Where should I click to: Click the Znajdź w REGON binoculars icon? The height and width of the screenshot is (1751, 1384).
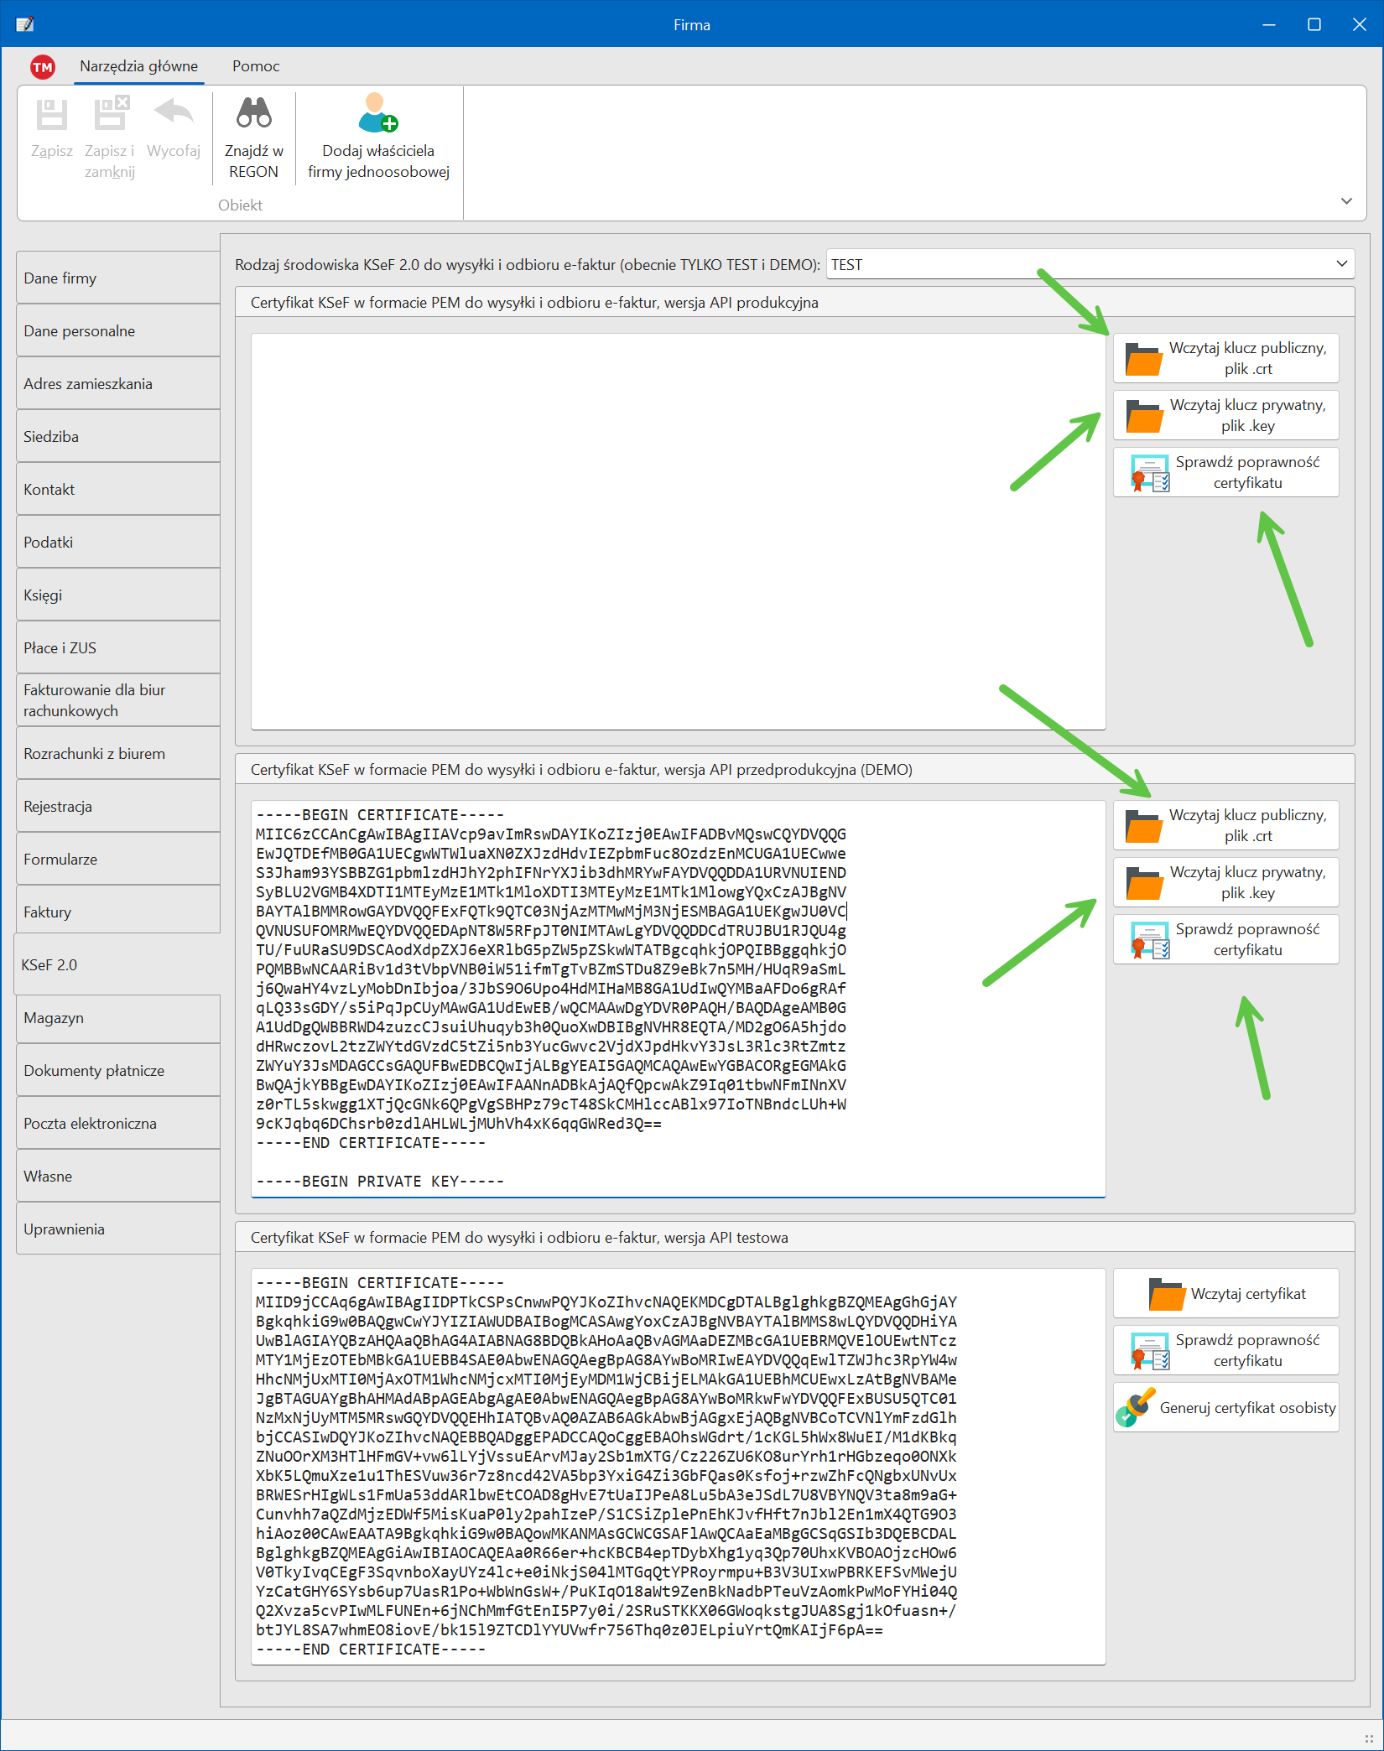253,113
